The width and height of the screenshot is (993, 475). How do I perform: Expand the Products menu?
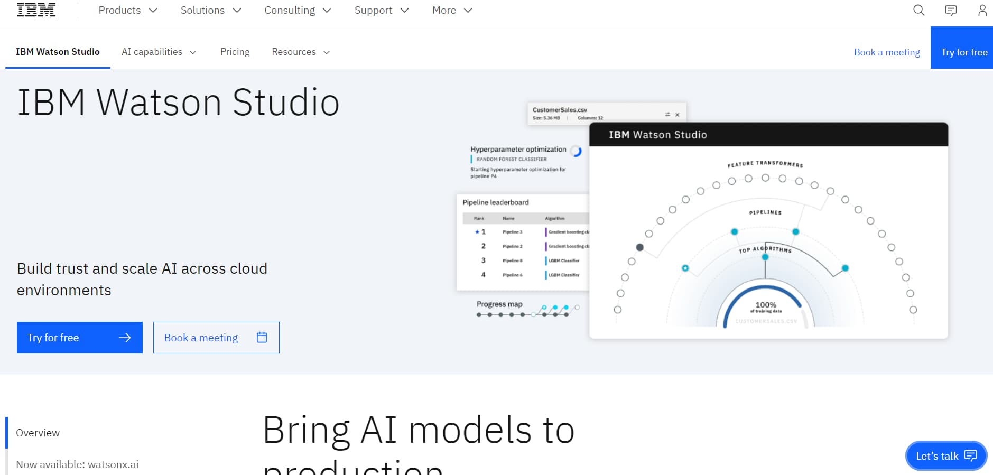click(128, 10)
